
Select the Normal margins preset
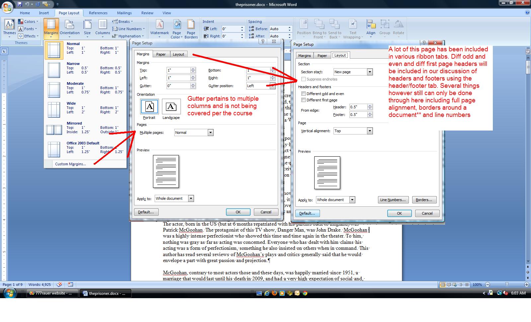tap(86, 50)
